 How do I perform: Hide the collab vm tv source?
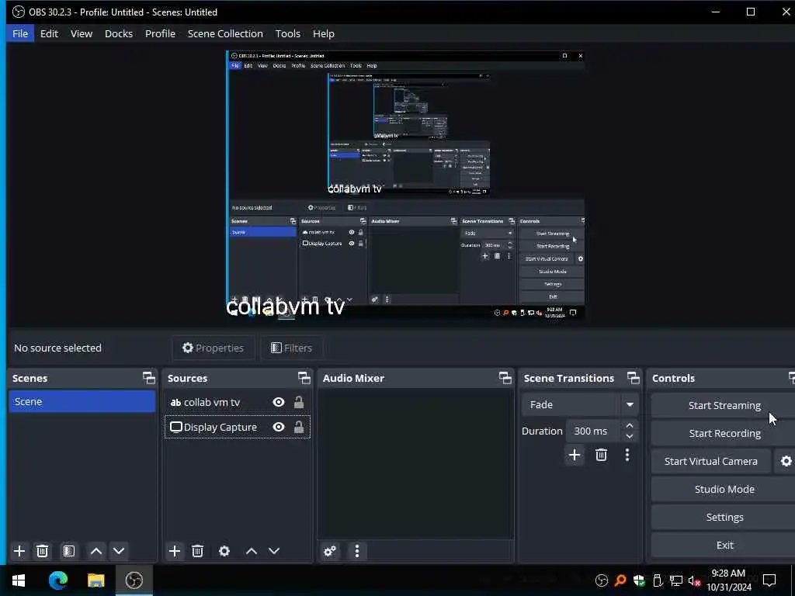coord(279,403)
